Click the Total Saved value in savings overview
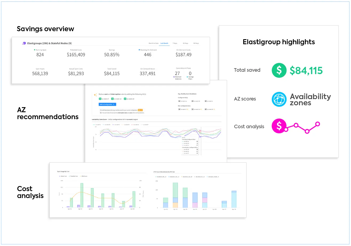This screenshot has height=246, width=351. pyautogui.click(x=112, y=74)
